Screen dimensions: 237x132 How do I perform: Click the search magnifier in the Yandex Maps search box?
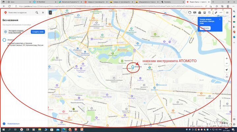tap(37, 13)
